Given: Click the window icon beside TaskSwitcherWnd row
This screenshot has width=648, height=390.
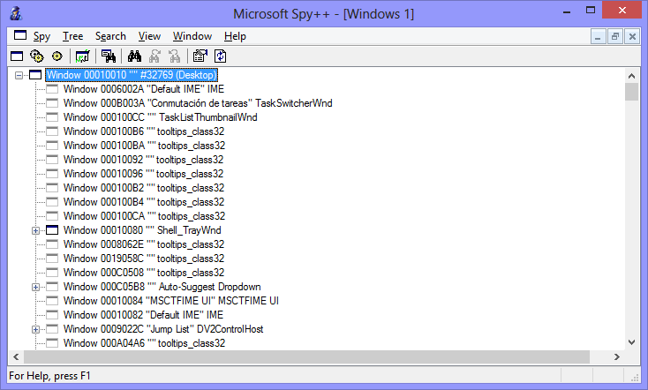Looking at the screenshot, I should click(52, 103).
